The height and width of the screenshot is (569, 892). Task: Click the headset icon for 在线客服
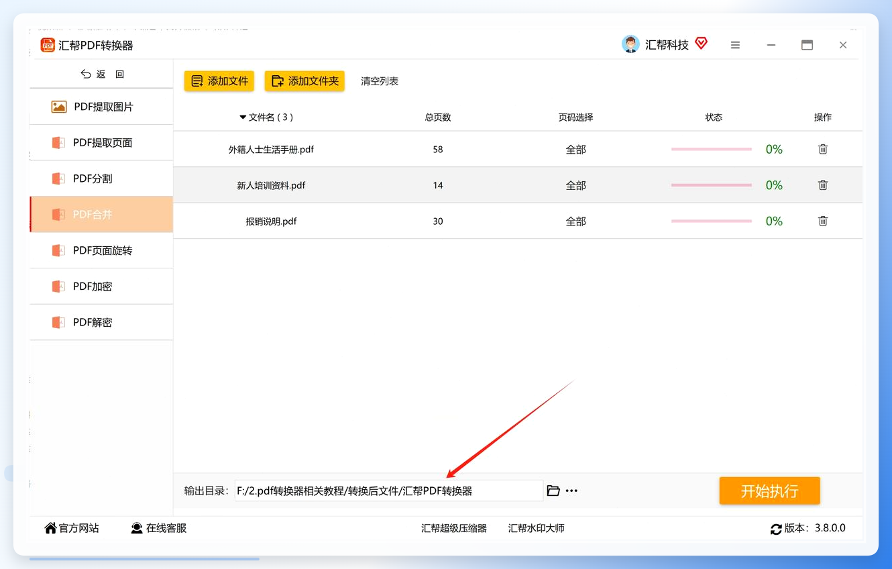[x=137, y=528]
